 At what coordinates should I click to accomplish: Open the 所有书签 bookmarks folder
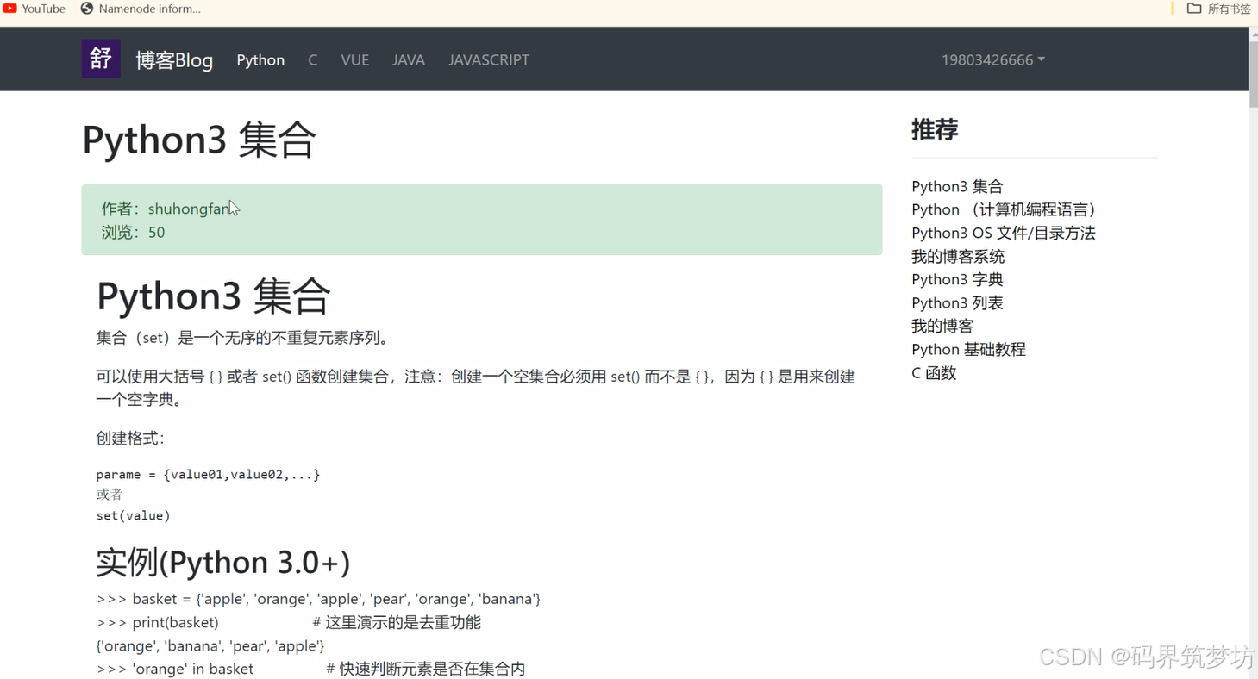(x=1219, y=9)
